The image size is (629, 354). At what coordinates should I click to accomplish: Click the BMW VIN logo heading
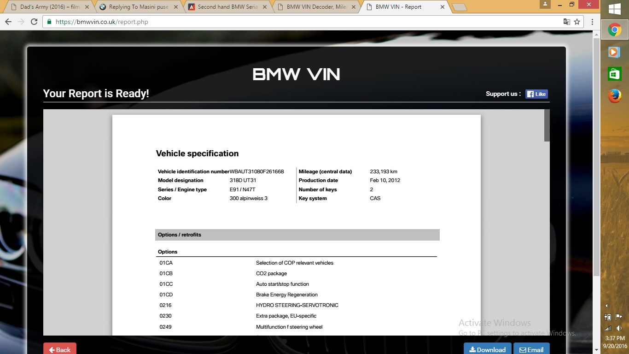click(x=297, y=74)
